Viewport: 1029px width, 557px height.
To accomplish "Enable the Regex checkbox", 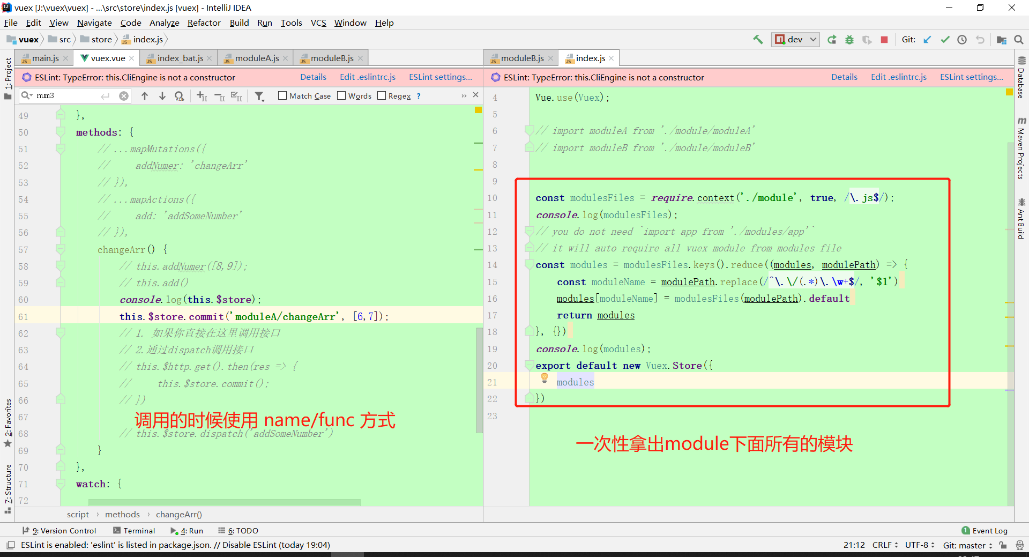I will click(x=382, y=95).
